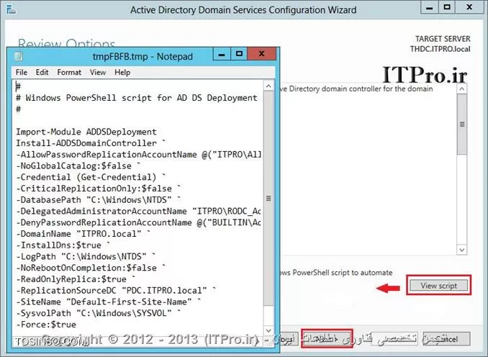This screenshot has width=488, height=357.
Task: Click the line 'Import-Module ADDSDeployment'
Action: [86, 132]
